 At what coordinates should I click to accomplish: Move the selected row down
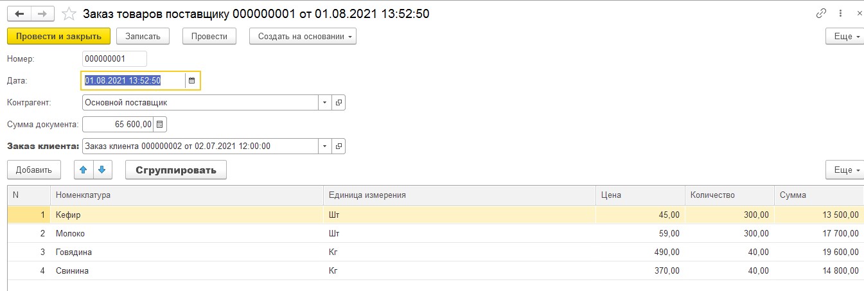102,170
